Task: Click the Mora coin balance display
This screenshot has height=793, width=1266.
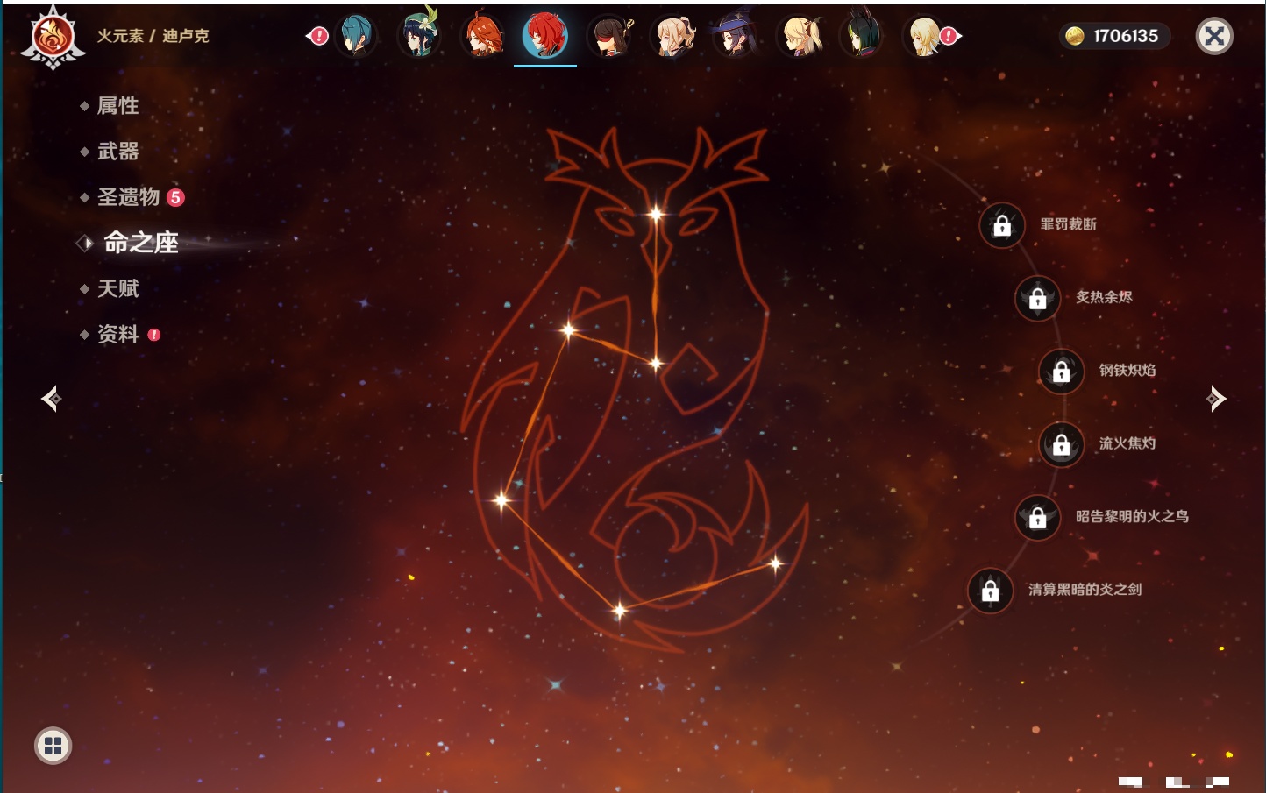Action: coord(1113,36)
